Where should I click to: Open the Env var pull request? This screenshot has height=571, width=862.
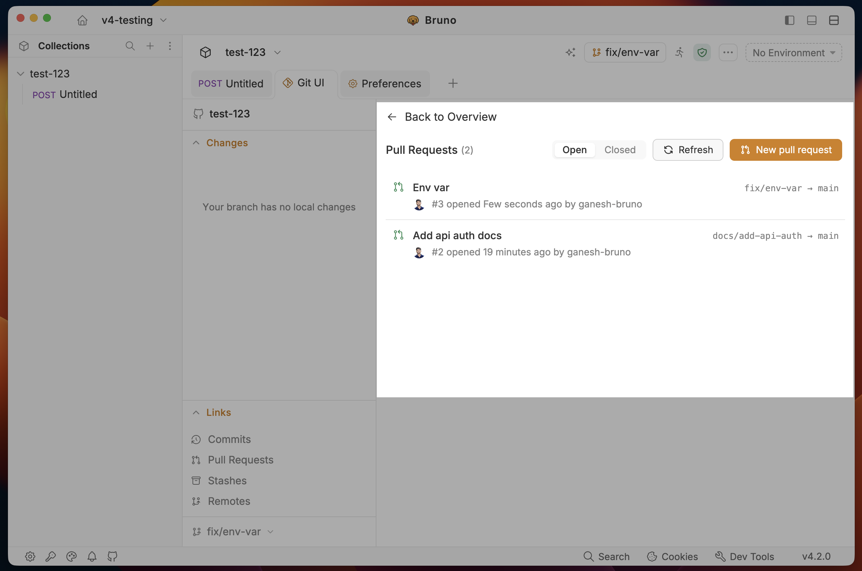(615, 196)
